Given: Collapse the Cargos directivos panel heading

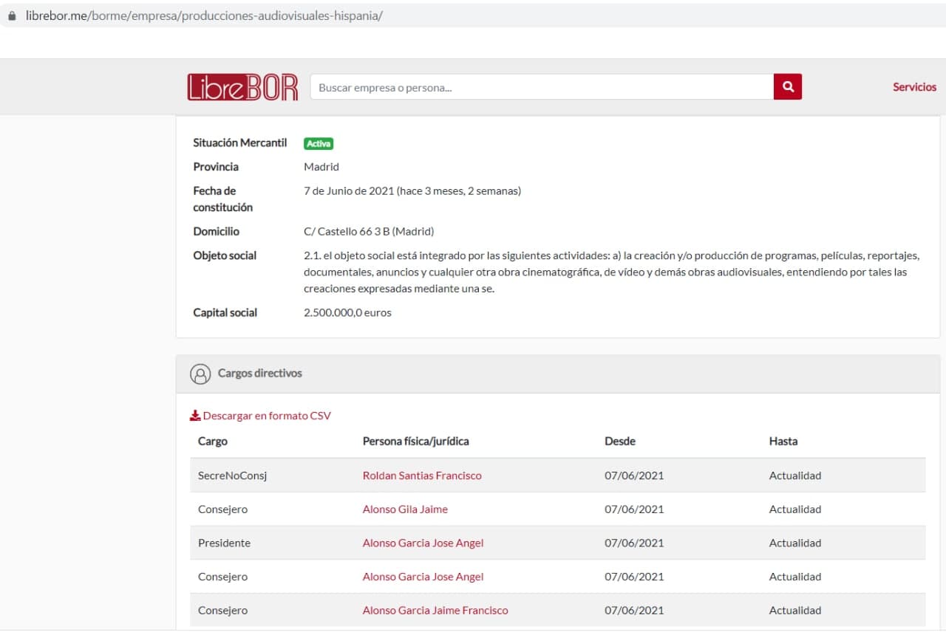Looking at the screenshot, I should (259, 374).
